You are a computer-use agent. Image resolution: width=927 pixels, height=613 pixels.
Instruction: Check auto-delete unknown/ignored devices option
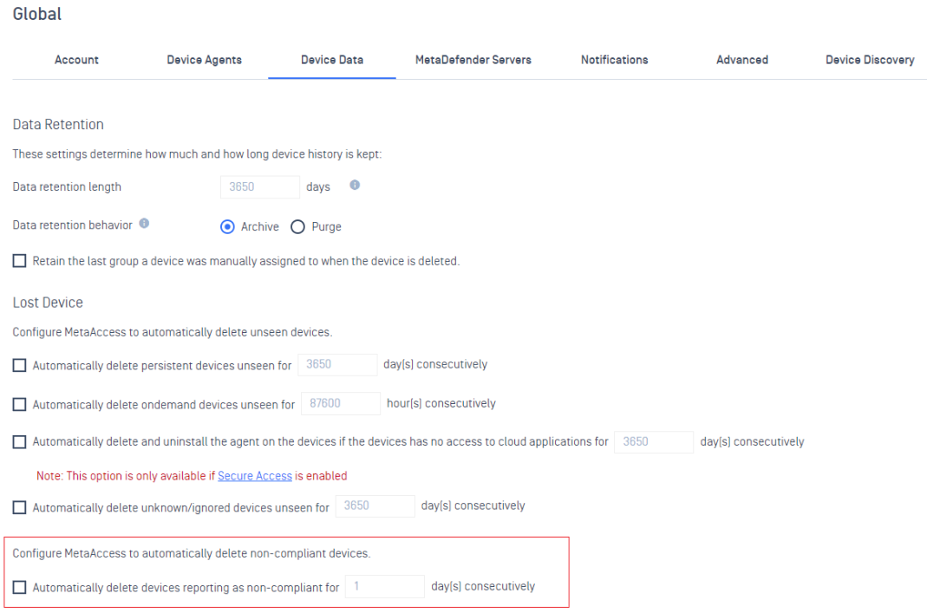[19, 507]
